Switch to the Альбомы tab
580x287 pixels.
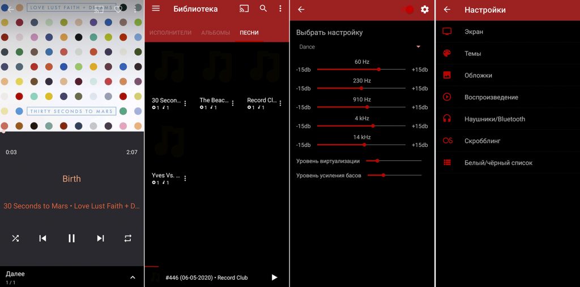pyautogui.click(x=215, y=33)
